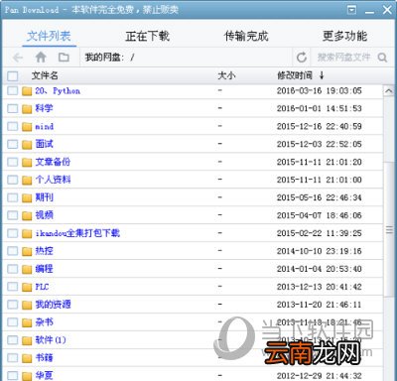Check the box for mind folder
Image resolution: width=397 pixels, height=381 pixels.
(13, 126)
